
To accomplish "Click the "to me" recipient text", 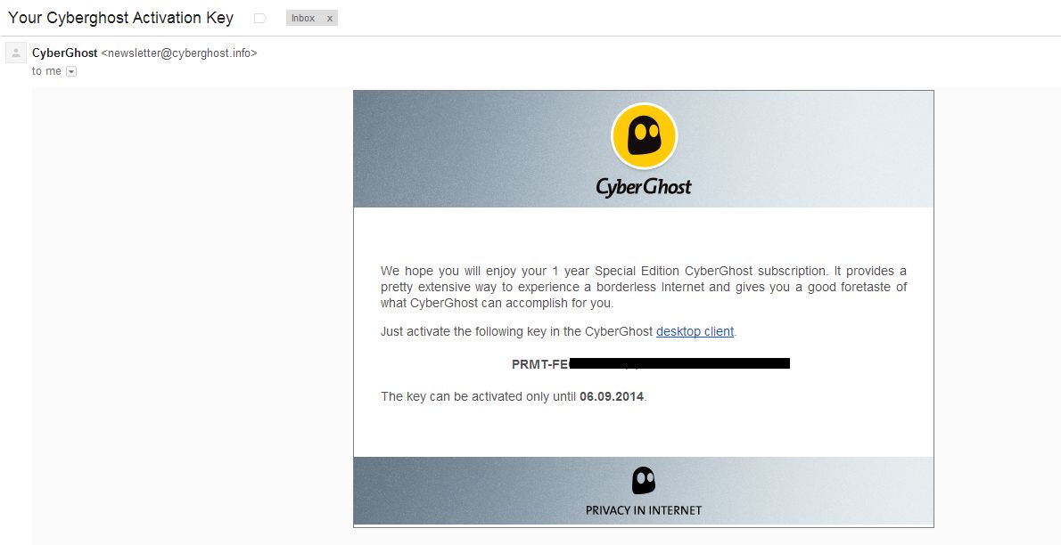I will click(46, 71).
